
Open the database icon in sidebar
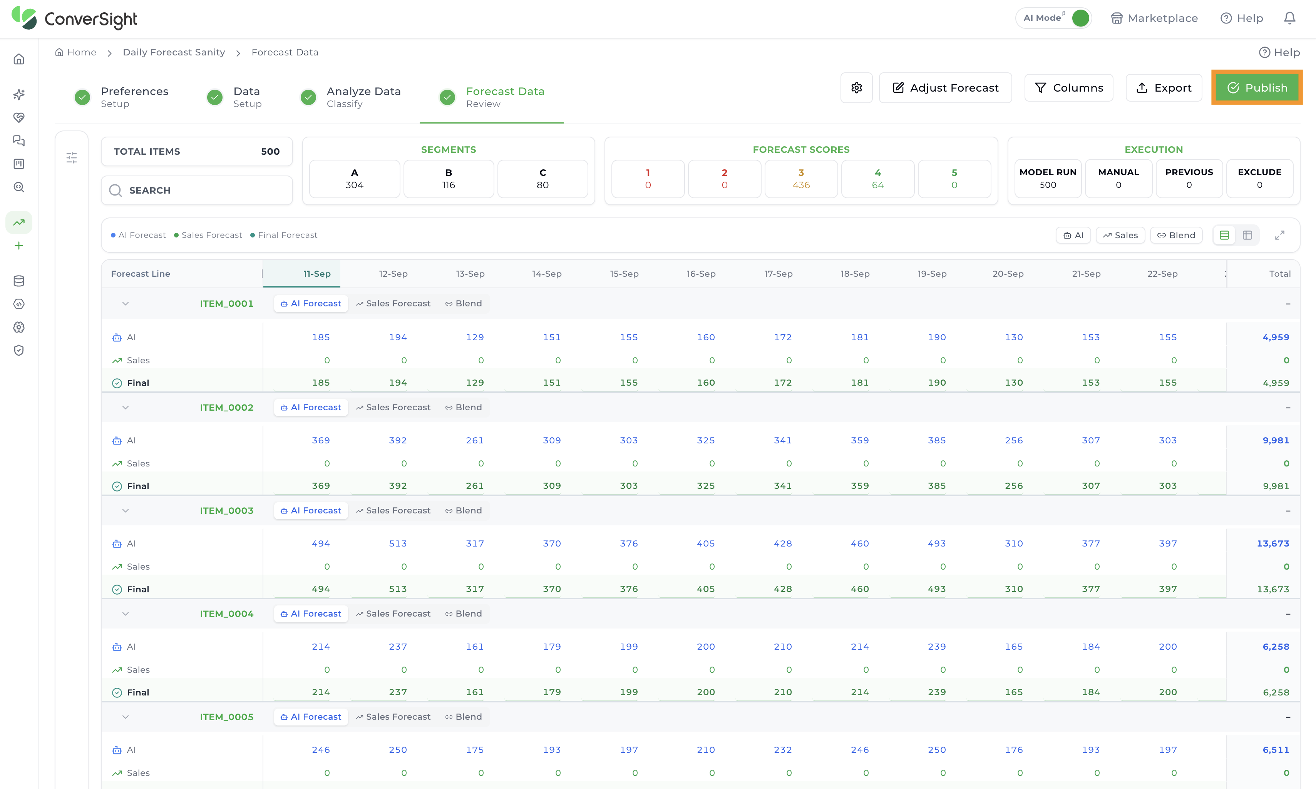pyautogui.click(x=19, y=281)
